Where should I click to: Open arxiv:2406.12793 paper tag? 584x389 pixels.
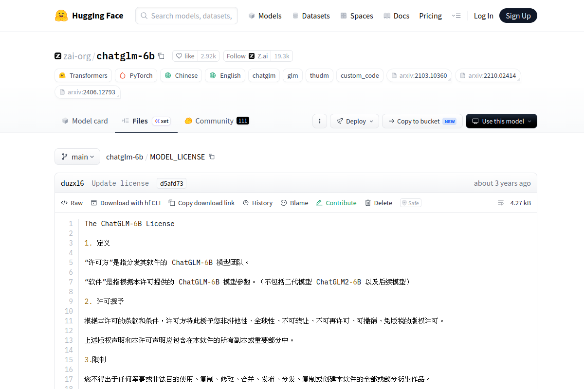point(88,92)
